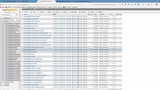Open downloads arrow icon in browser toolbar
160x90 pixels.
tap(129, 4)
